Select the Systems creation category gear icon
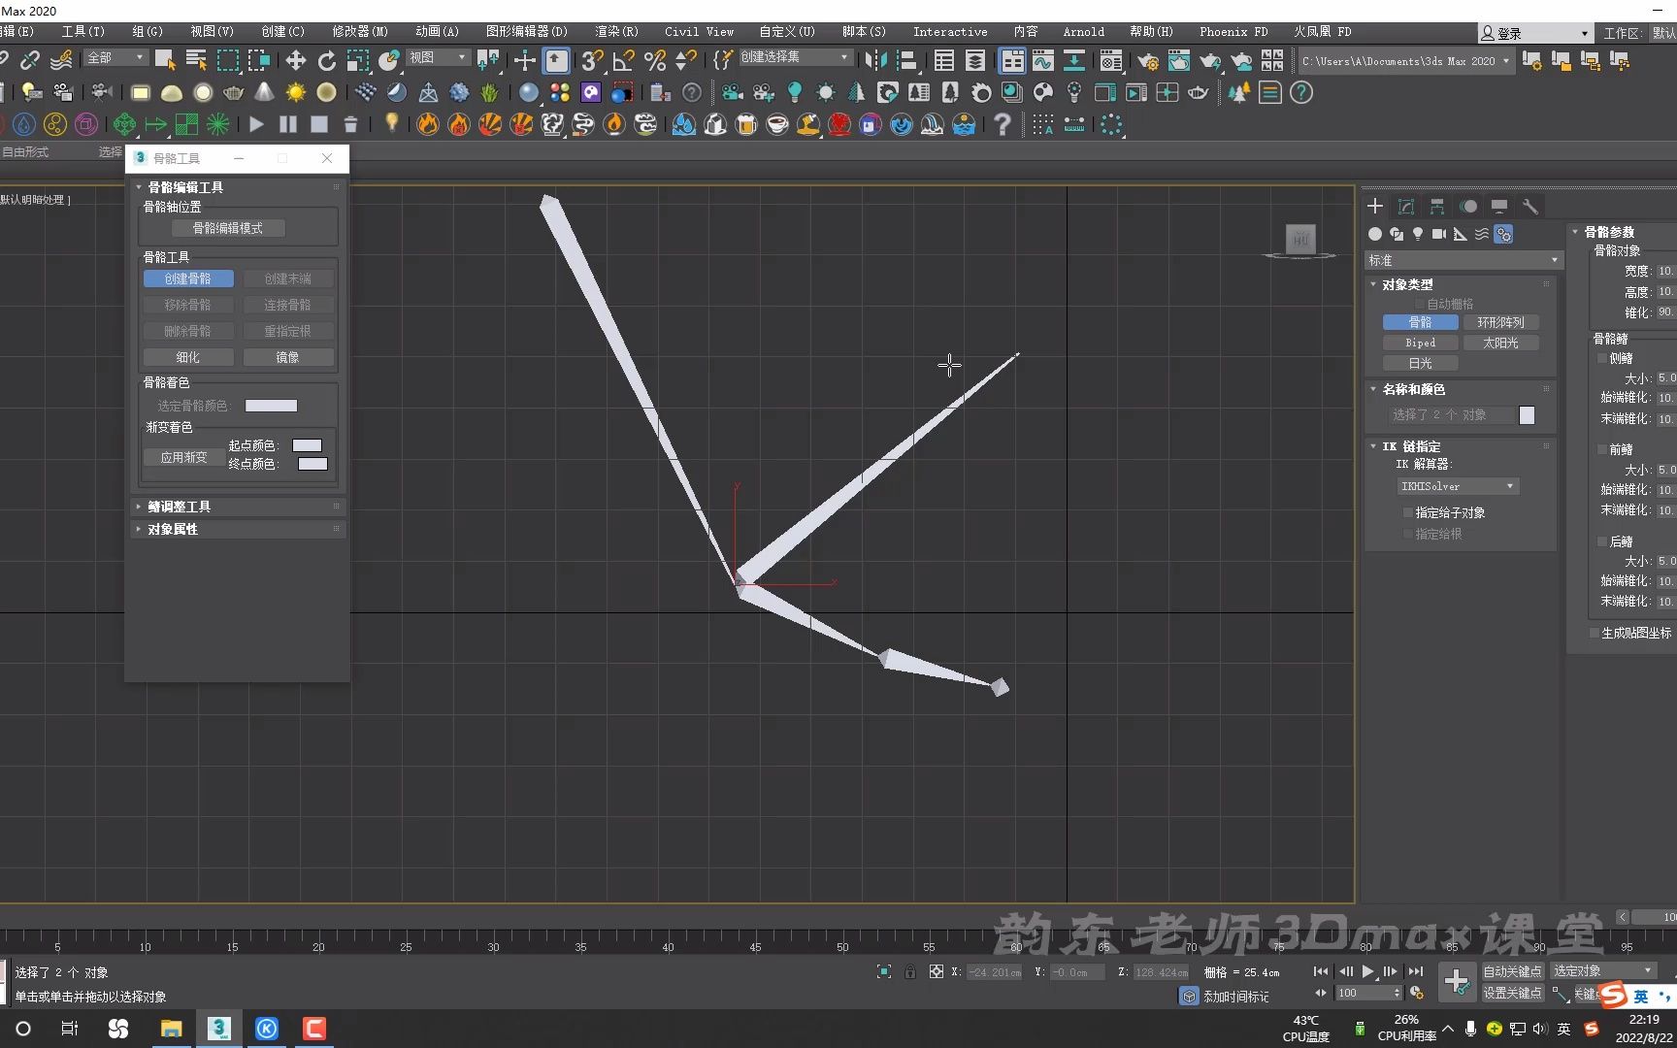The height and width of the screenshot is (1048, 1677). click(x=1503, y=235)
